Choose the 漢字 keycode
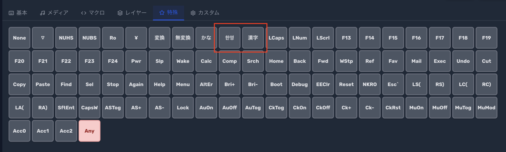 pos(253,38)
